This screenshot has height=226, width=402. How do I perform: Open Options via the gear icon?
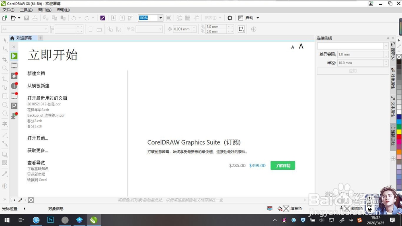tap(230, 18)
